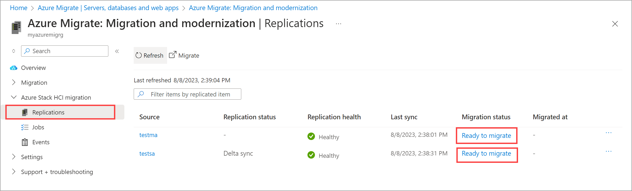The width and height of the screenshot is (632, 191).
Task: Click the green Healthy check icon for testsa
Action: point(311,155)
